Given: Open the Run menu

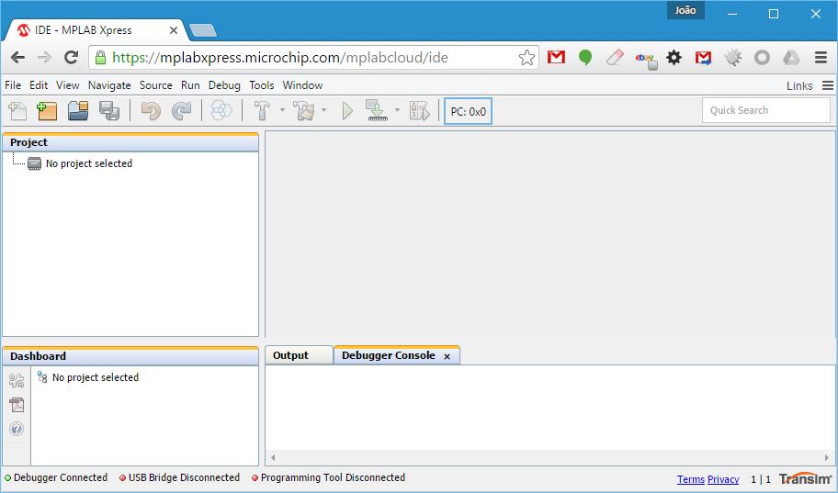Looking at the screenshot, I should [x=190, y=85].
